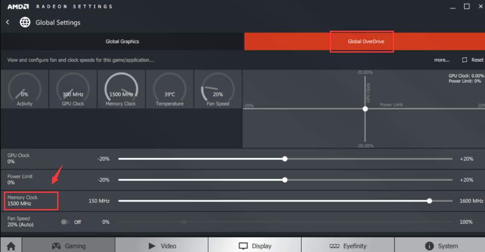Click the Memory Clock 1500 MHz label

click(22, 200)
